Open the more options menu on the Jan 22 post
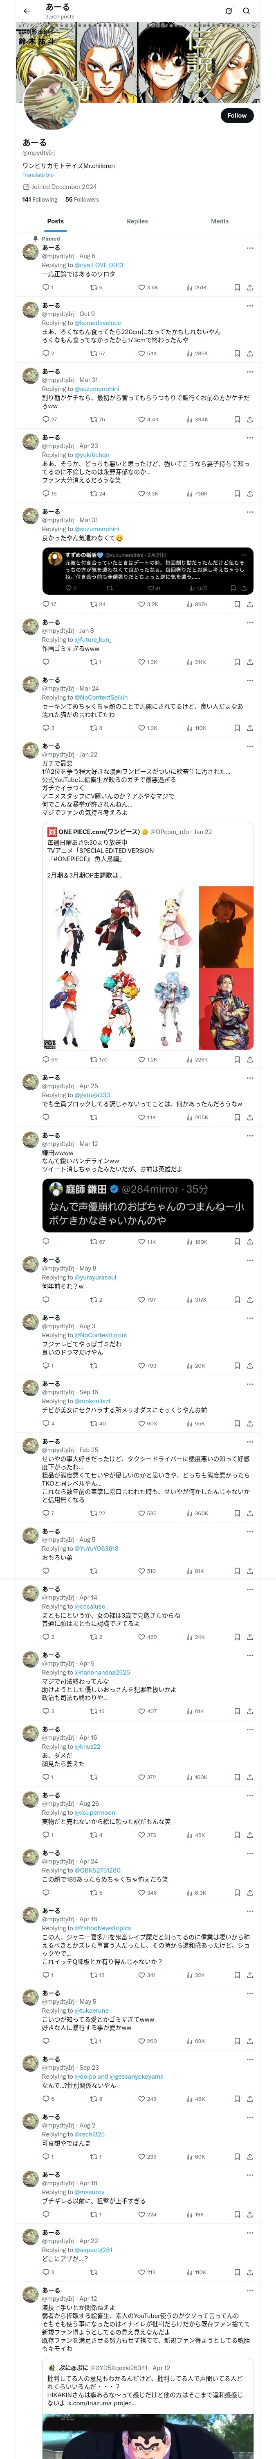 click(x=249, y=745)
